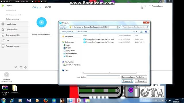Click Windows Start orb

pos(3,100)
